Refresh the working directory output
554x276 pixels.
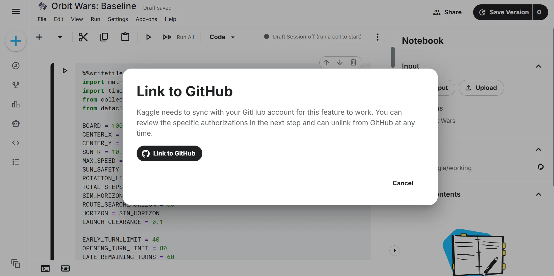541,167
